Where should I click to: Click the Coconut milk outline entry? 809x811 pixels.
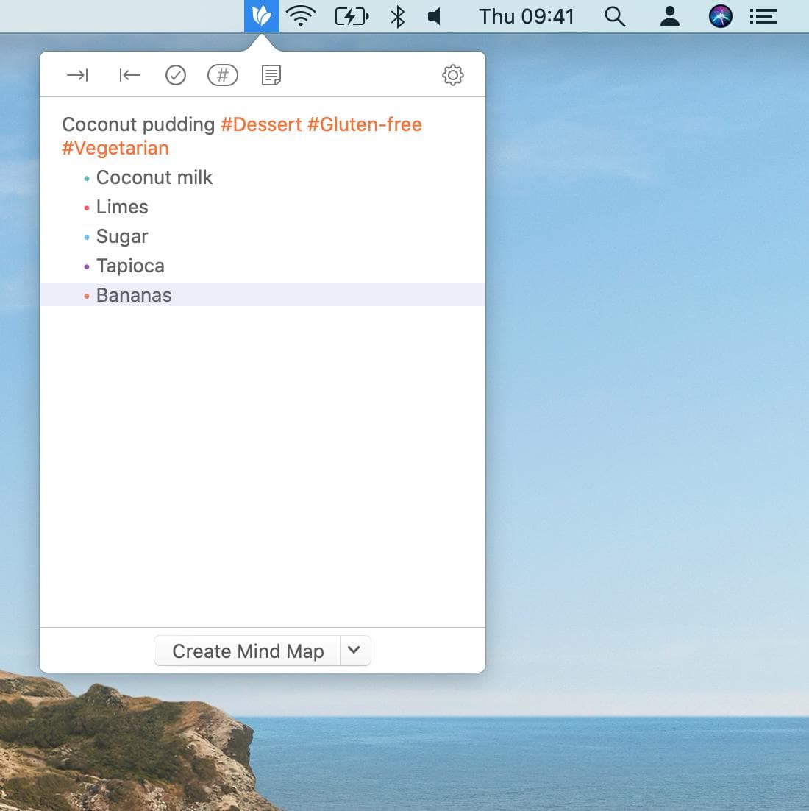154,177
